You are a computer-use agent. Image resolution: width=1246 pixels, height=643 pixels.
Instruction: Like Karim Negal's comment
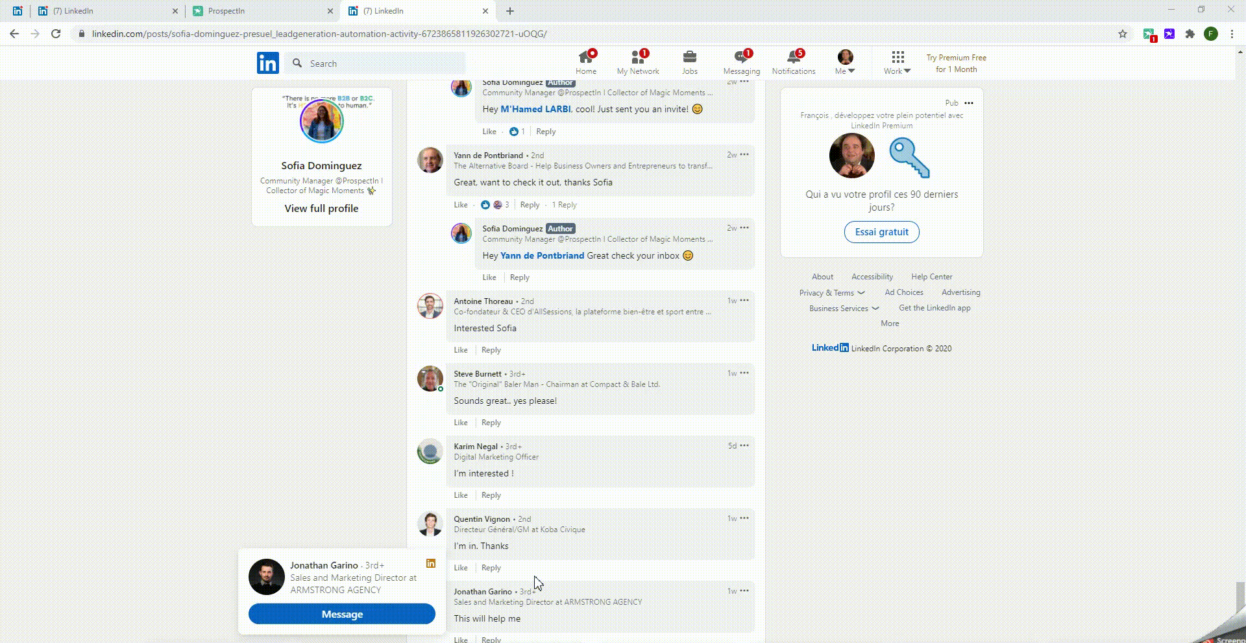point(461,495)
